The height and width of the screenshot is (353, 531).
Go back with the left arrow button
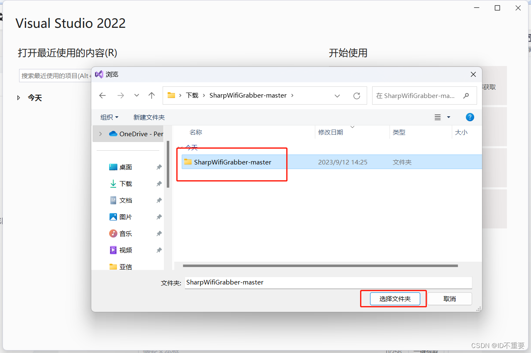tap(102, 96)
